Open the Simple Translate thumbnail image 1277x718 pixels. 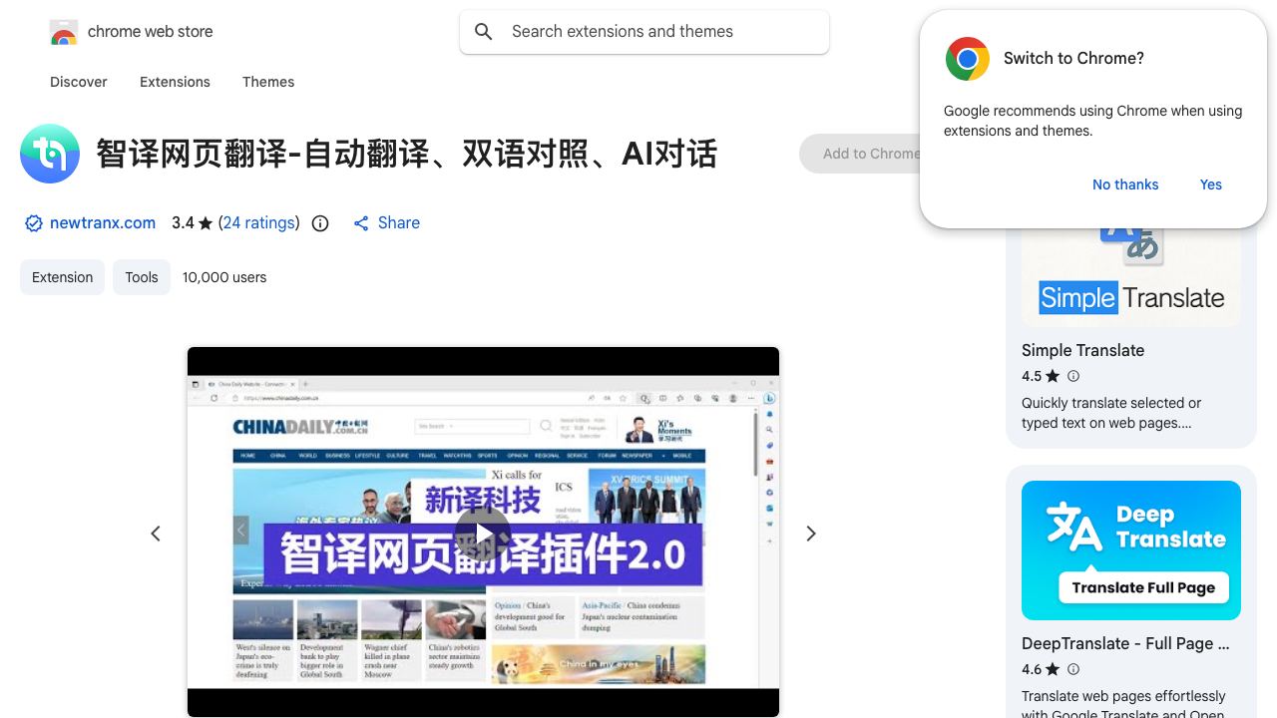[1131, 277]
